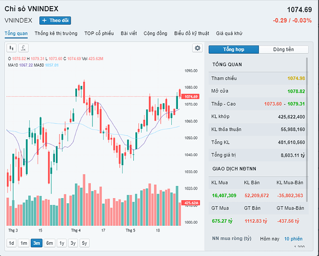
Task: Switch to Thống kê thị trường tab
Action: 56,34
